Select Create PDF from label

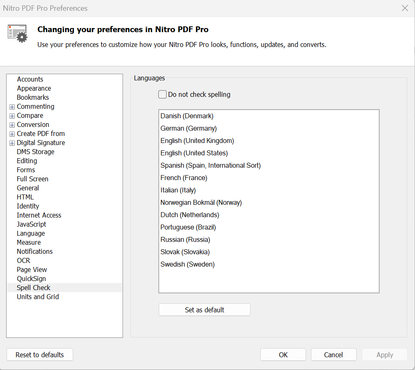(x=41, y=133)
